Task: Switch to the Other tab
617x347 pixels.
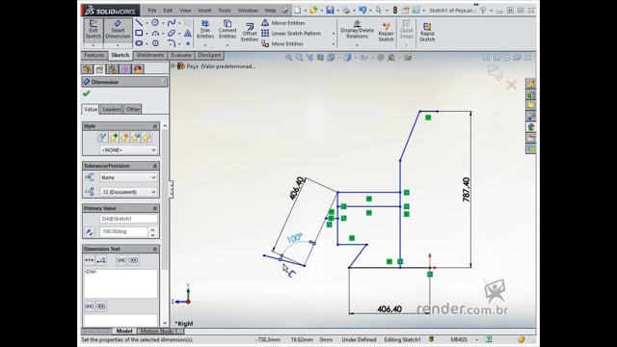Action: pyautogui.click(x=133, y=109)
